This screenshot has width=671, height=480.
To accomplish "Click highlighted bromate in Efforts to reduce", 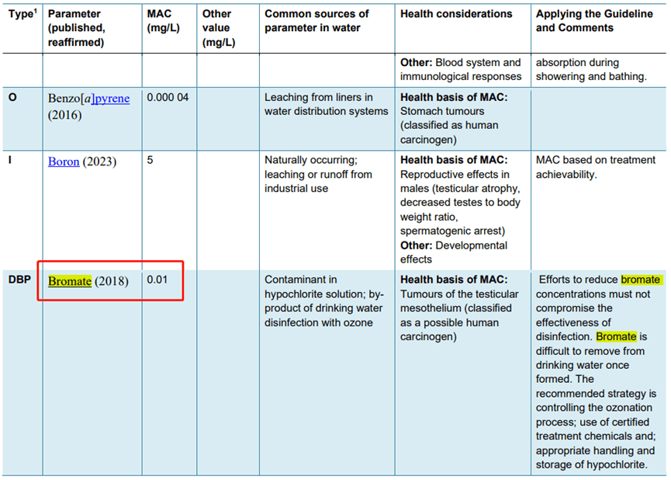I will 641,280.
